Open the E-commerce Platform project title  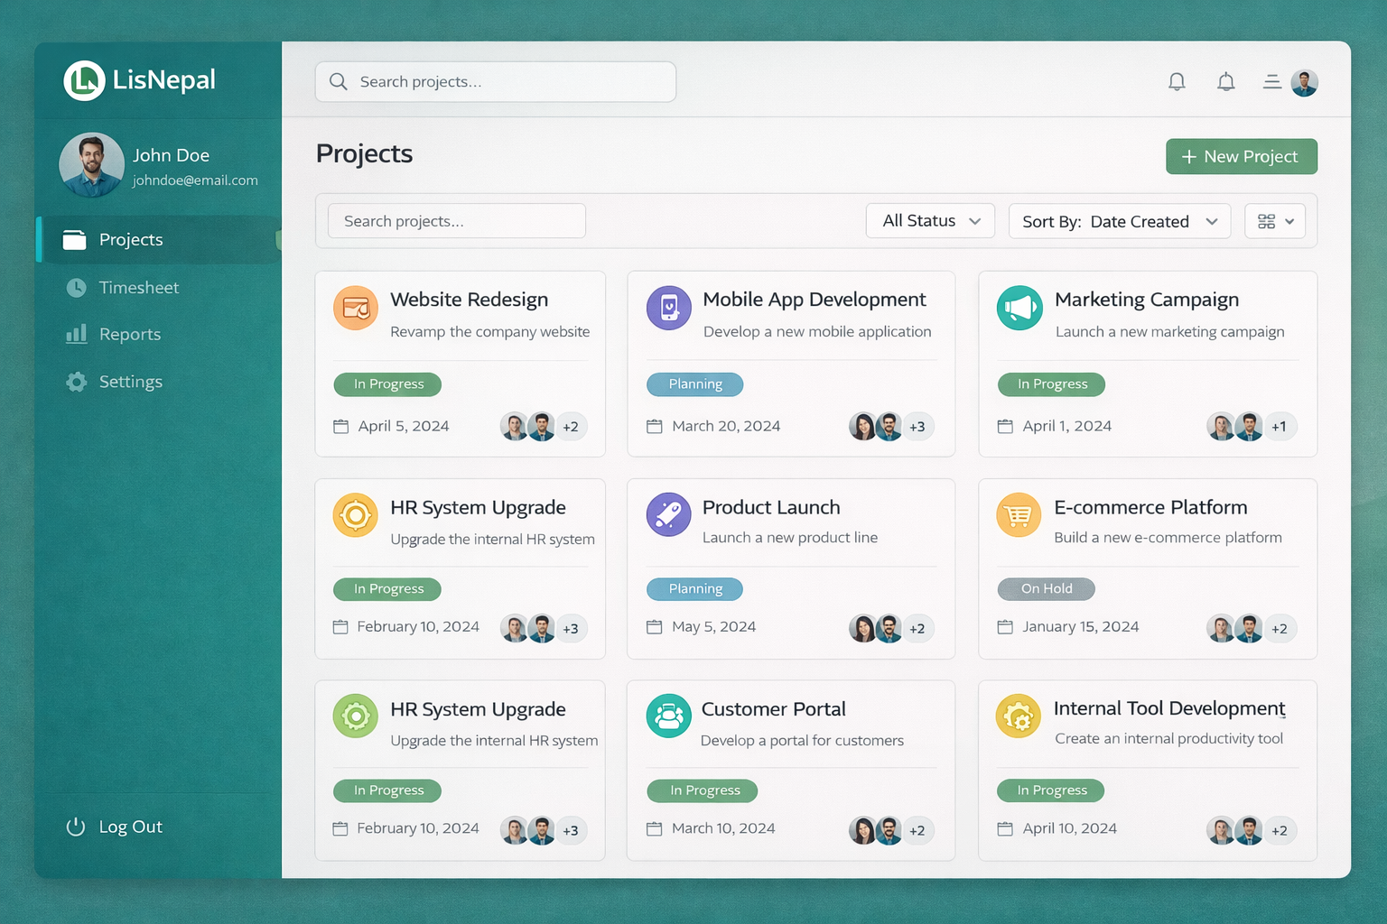[x=1150, y=507]
